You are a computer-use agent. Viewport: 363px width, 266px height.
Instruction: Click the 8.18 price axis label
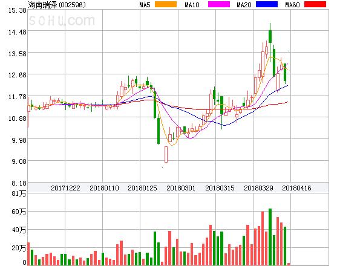[x=19, y=183]
